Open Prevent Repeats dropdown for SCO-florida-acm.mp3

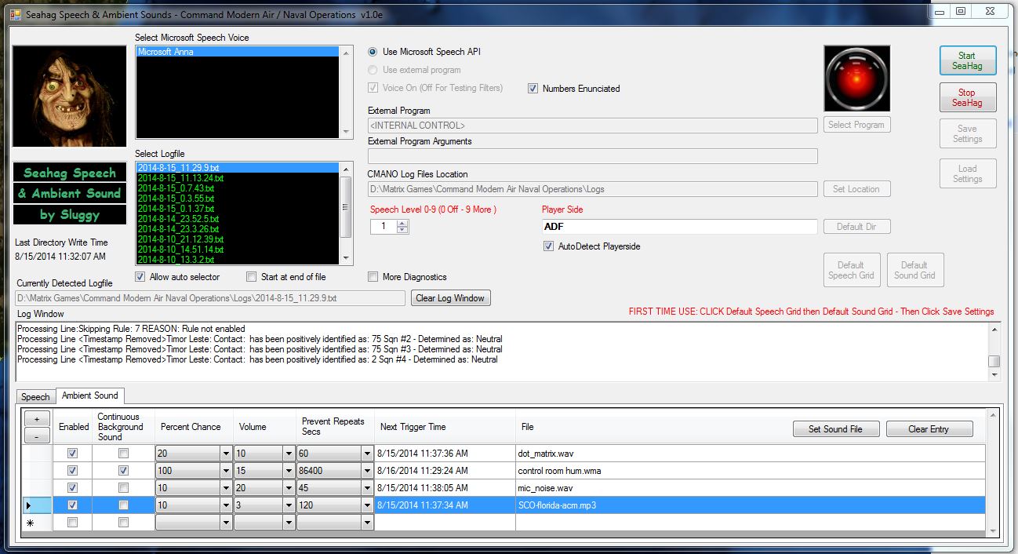click(367, 505)
